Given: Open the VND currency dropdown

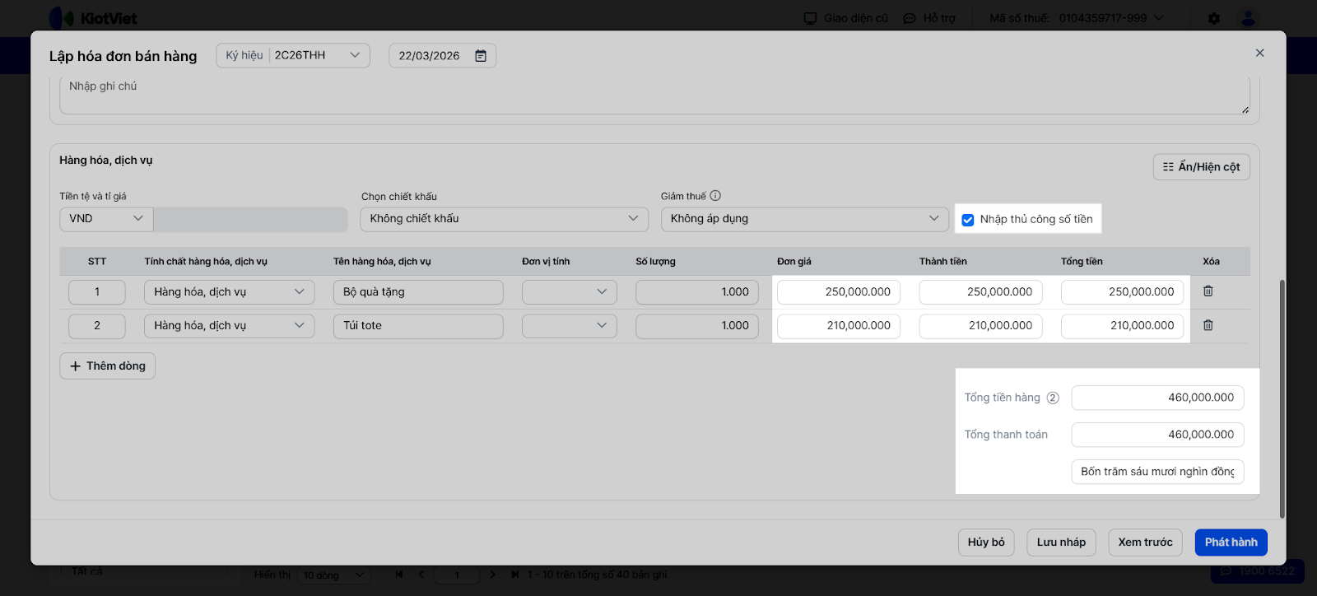Looking at the screenshot, I should pyautogui.click(x=106, y=219).
